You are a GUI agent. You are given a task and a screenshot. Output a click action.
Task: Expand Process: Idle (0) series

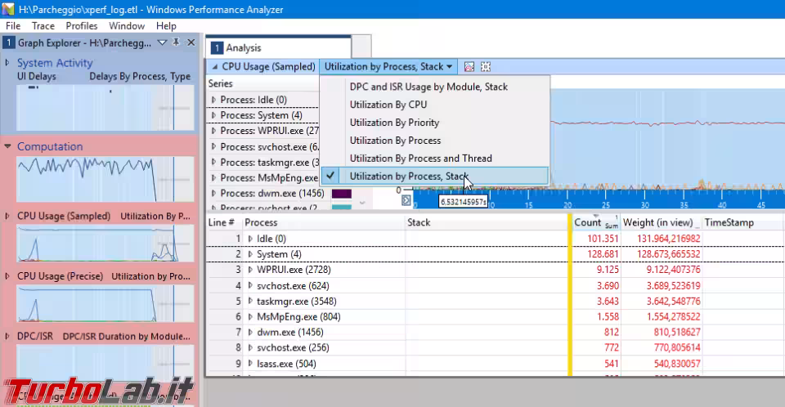tap(213, 101)
